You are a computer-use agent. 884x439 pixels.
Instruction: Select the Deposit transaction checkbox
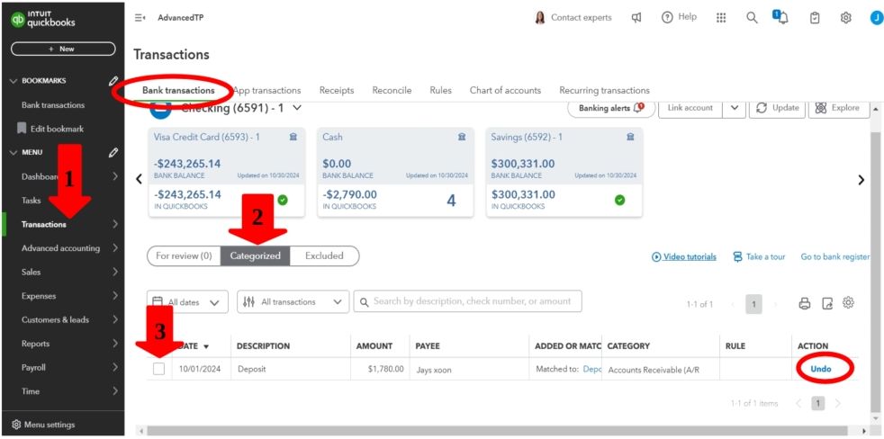pyautogui.click(x=159, y=369)
